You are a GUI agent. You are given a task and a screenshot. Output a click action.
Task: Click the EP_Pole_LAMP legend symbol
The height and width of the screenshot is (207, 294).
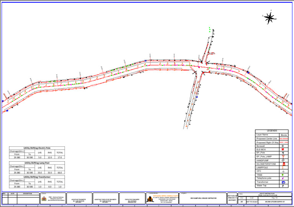coord(283,157)
